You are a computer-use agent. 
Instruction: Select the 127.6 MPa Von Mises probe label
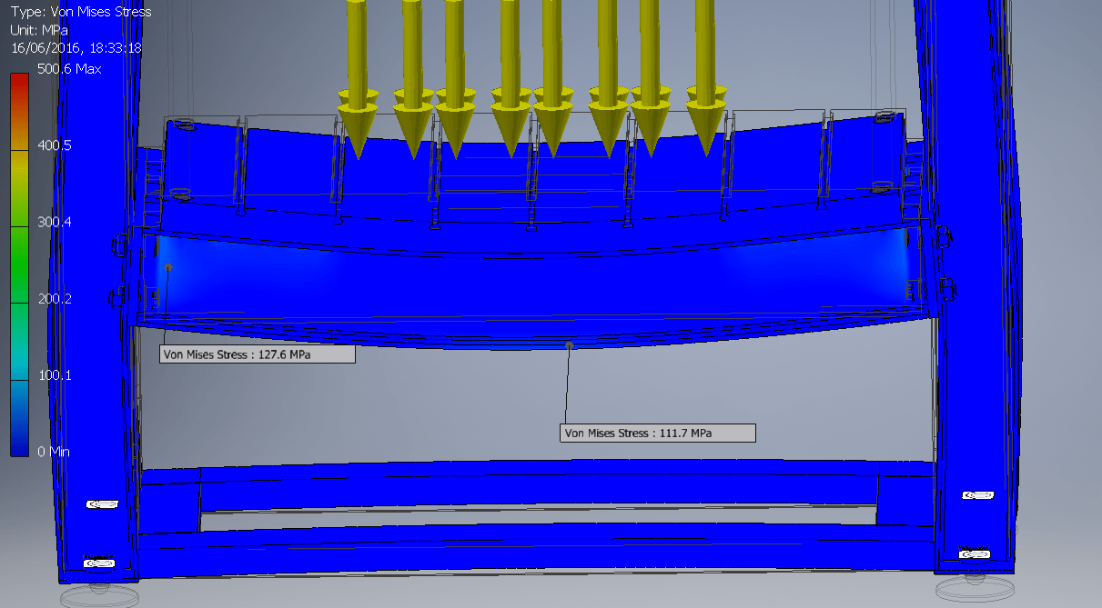pos(257,355)
